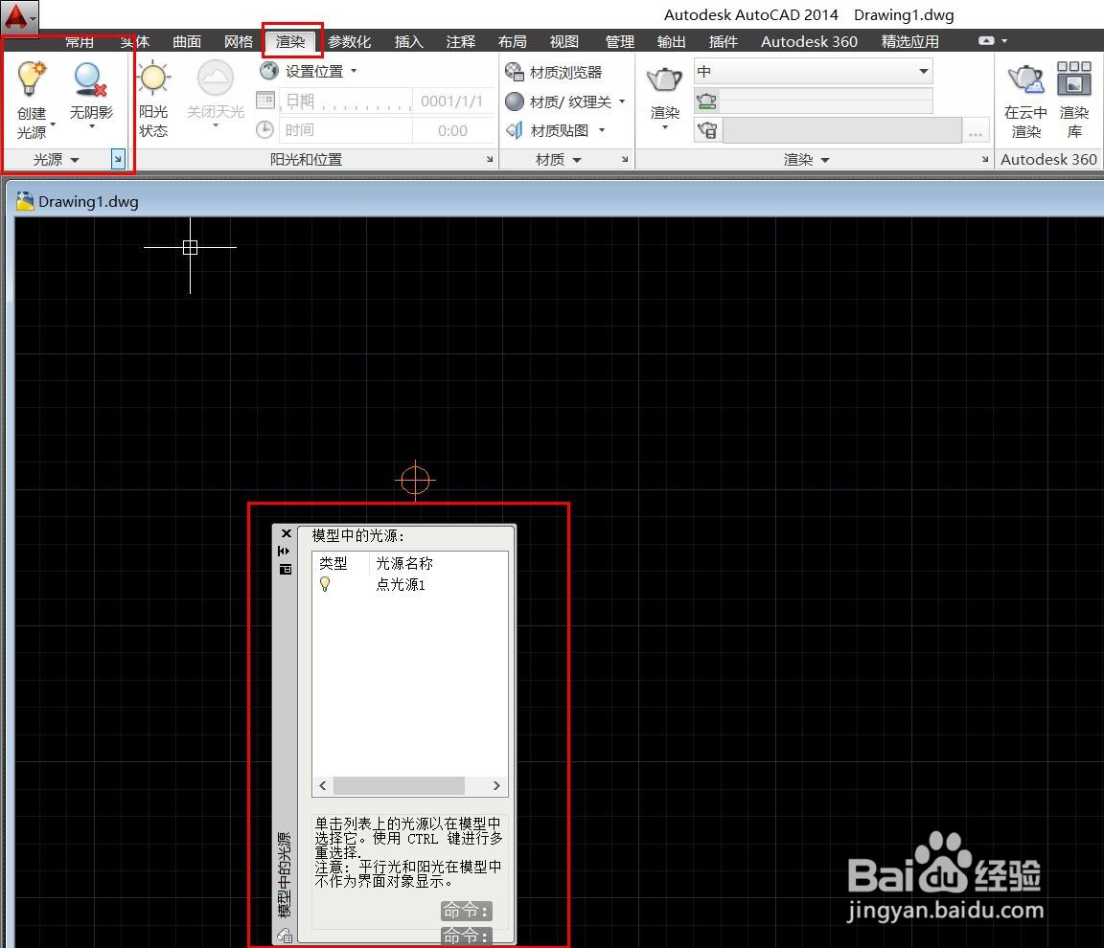Expand the Lights (光源) panel title
Image resolution: width=1104 pixels, height=948 pixels.
[56, 160]
